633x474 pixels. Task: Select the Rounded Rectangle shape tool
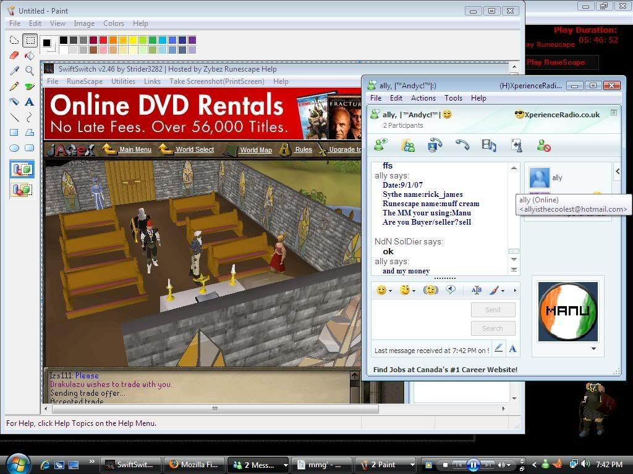[x=30, y=148]
